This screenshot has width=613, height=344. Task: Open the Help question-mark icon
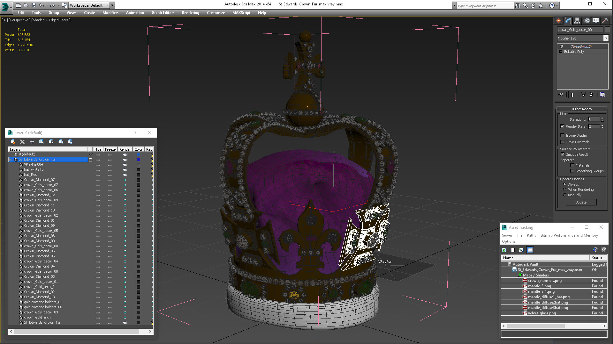tap(552, 5)
